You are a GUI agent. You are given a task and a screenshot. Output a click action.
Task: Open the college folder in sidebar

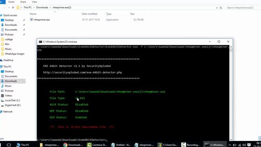pos(9,39)
